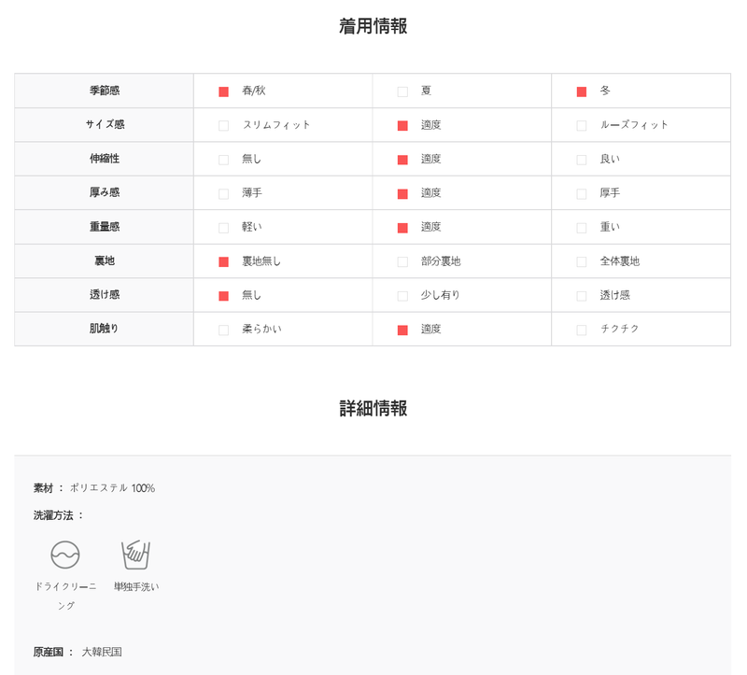Click the ポリエステル 100% material text

point(112,488)
